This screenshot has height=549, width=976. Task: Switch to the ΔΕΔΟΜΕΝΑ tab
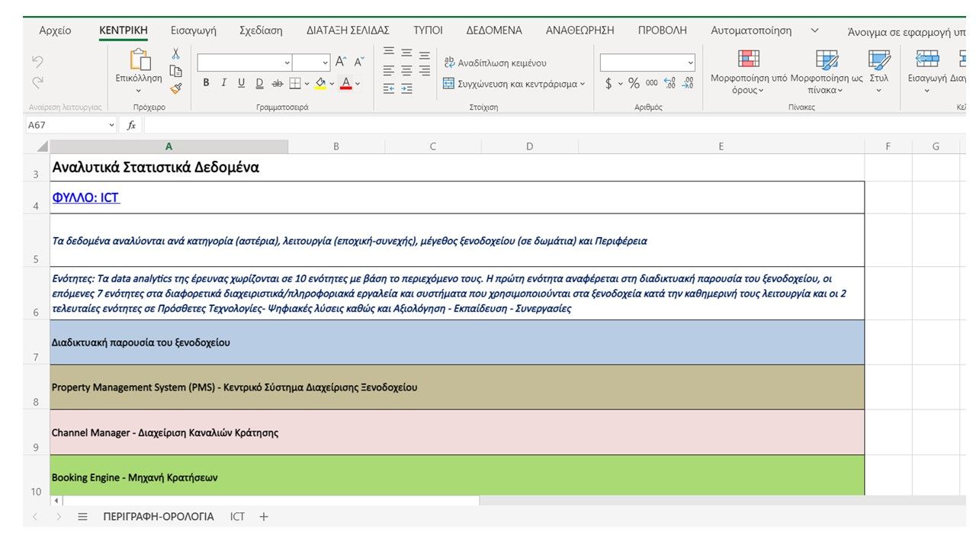coord(494,30)
